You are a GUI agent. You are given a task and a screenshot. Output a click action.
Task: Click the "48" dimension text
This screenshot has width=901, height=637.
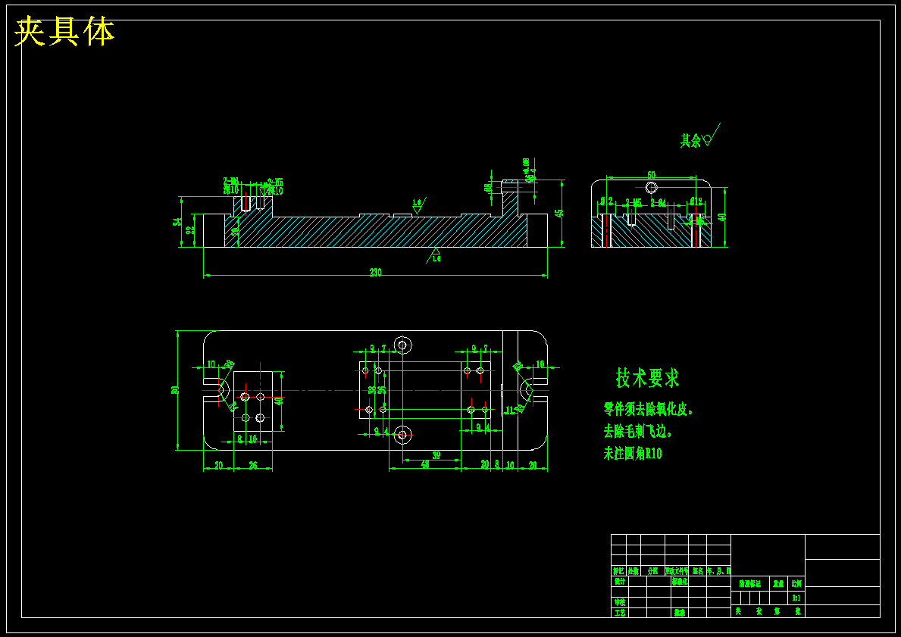coord(424,464)
